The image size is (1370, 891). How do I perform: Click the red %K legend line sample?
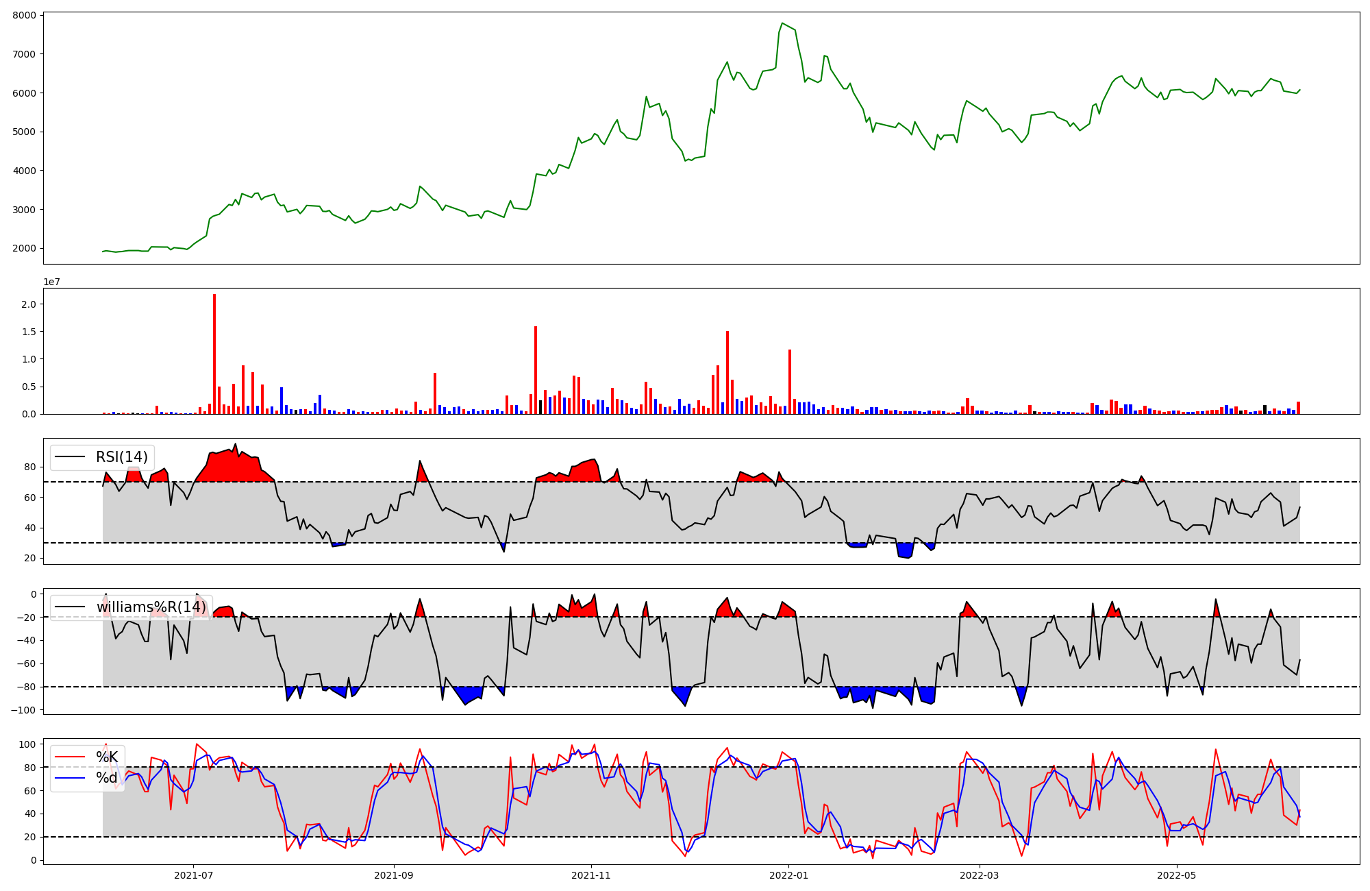pos(69,757)
